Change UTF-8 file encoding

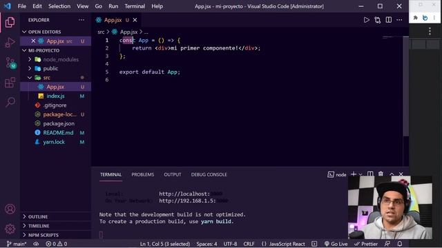click(x=230, y=244)
